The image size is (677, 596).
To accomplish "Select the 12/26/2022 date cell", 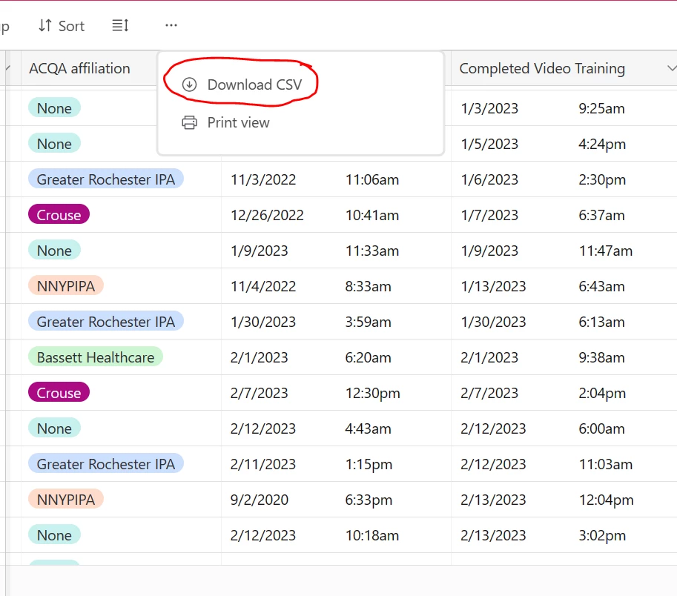I will pyautogui.click(x=267, y=215).
